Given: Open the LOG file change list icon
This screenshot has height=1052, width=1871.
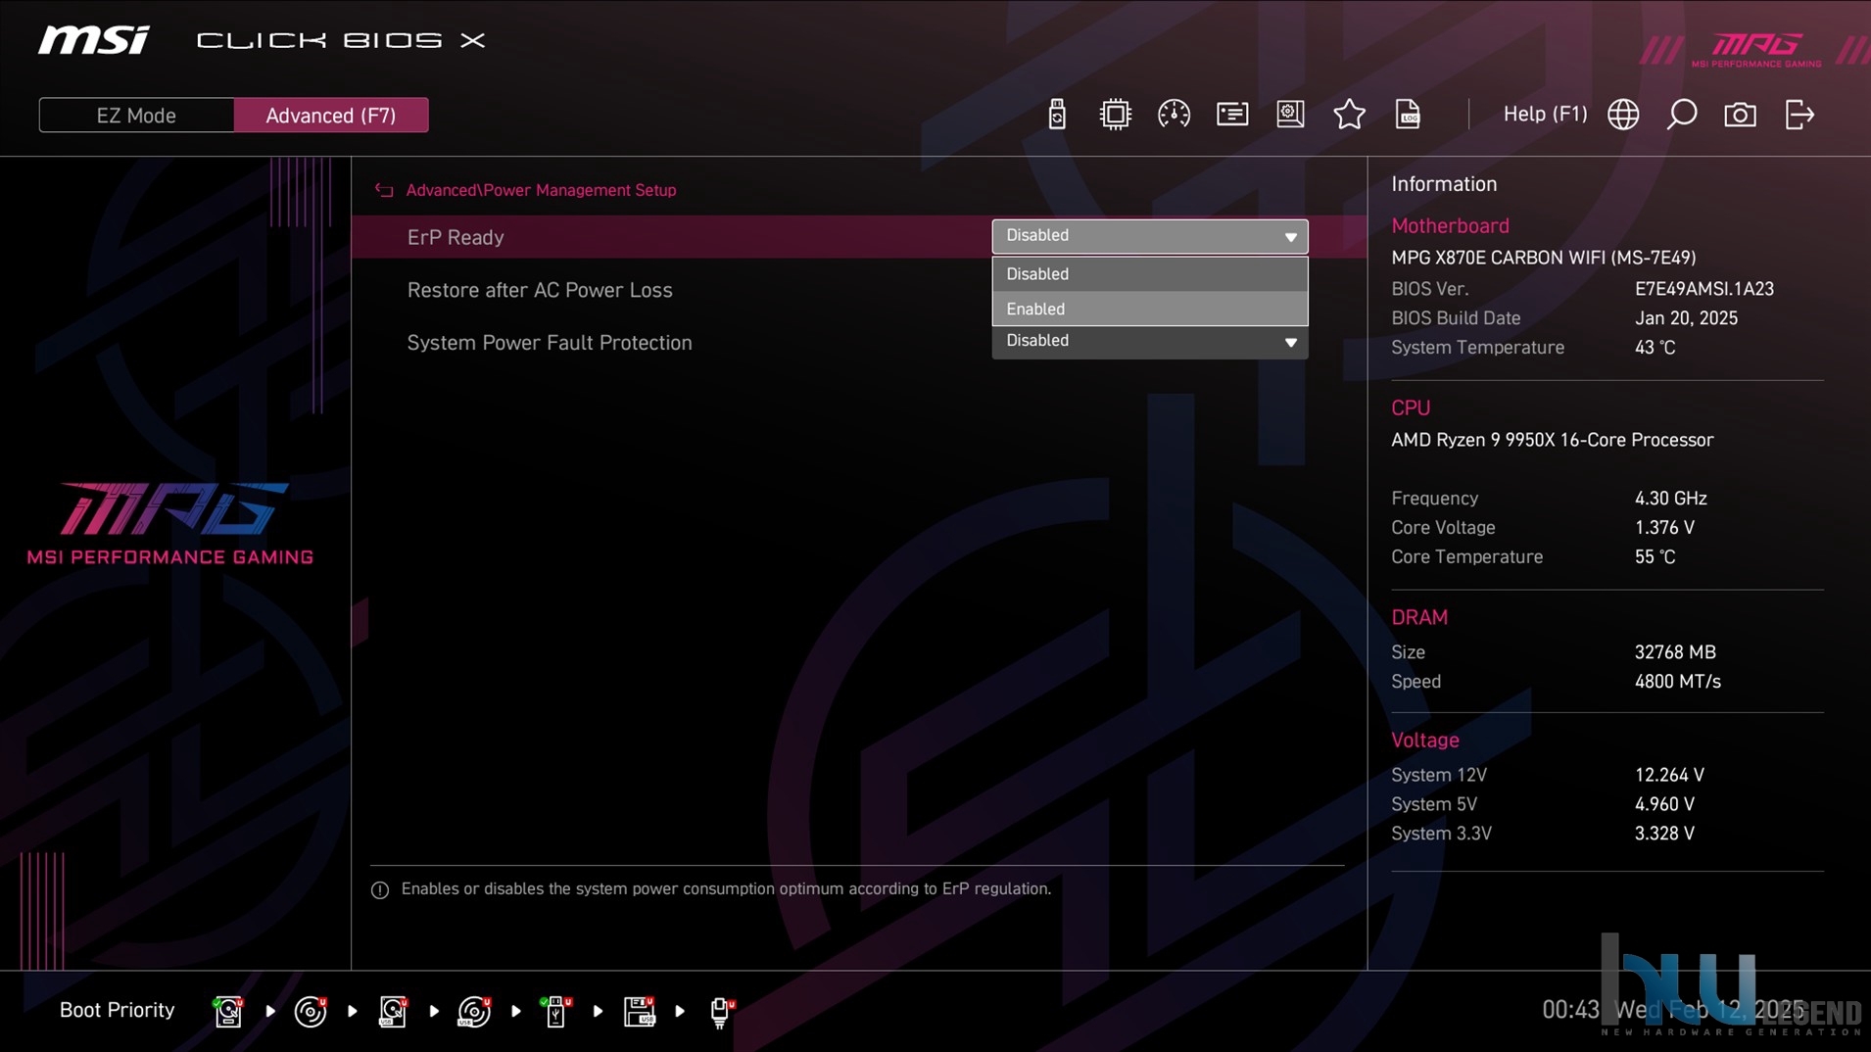Looking at the screenshot, I should 1408,115.
